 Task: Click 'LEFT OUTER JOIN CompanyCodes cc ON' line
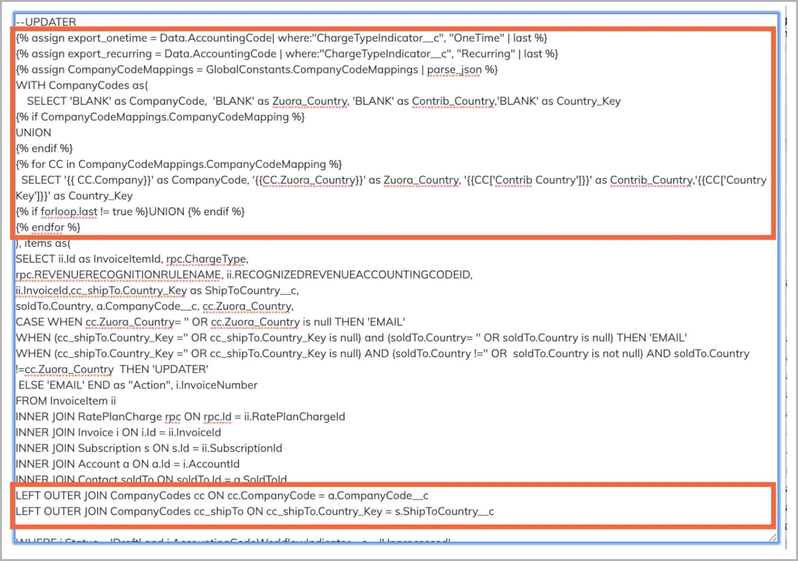point(222,496)
